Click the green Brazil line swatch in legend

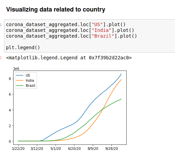(20, 85)
